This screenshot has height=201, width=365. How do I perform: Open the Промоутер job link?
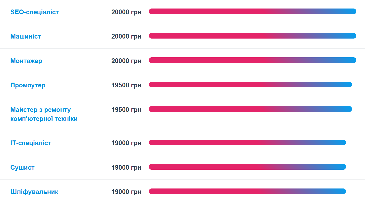28,85
